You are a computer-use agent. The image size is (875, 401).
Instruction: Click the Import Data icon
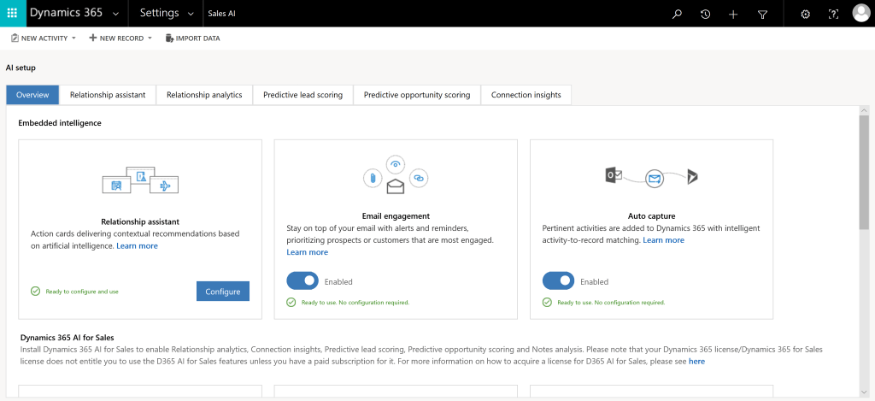pyautogui.click(x=169, y=38)
